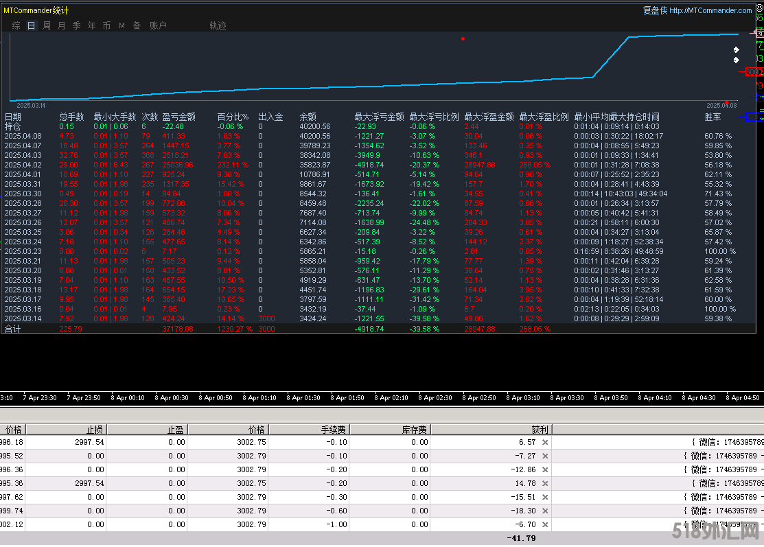The width and height of the screenshot is (764, 547).
Task: Switch to the 月 monthly statistics tab
Action: click(62, 25)
